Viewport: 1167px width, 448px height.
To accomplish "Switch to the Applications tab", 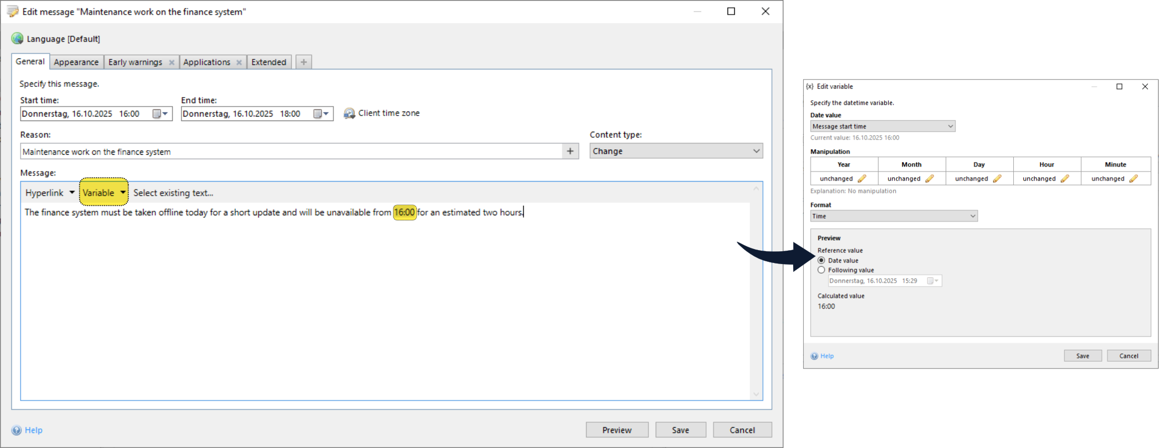I will coord(207,62).
